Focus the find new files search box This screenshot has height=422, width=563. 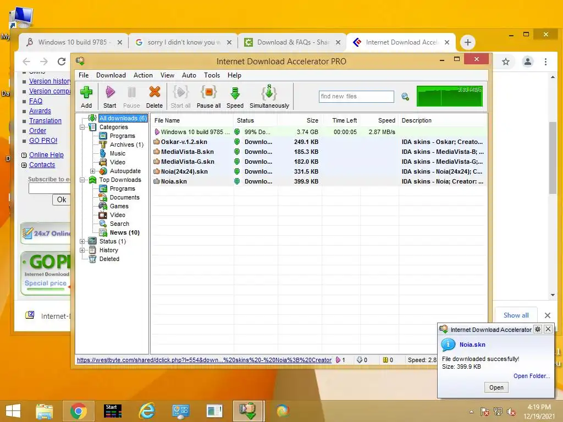(x=356, y=97)
